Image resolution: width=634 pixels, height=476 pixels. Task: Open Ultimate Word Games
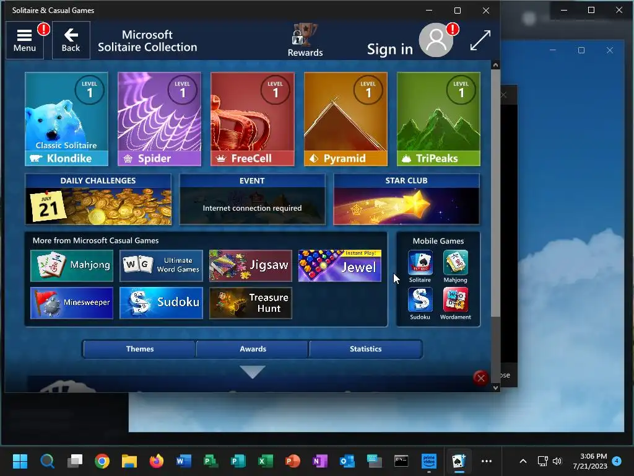(x=161, y=265)
